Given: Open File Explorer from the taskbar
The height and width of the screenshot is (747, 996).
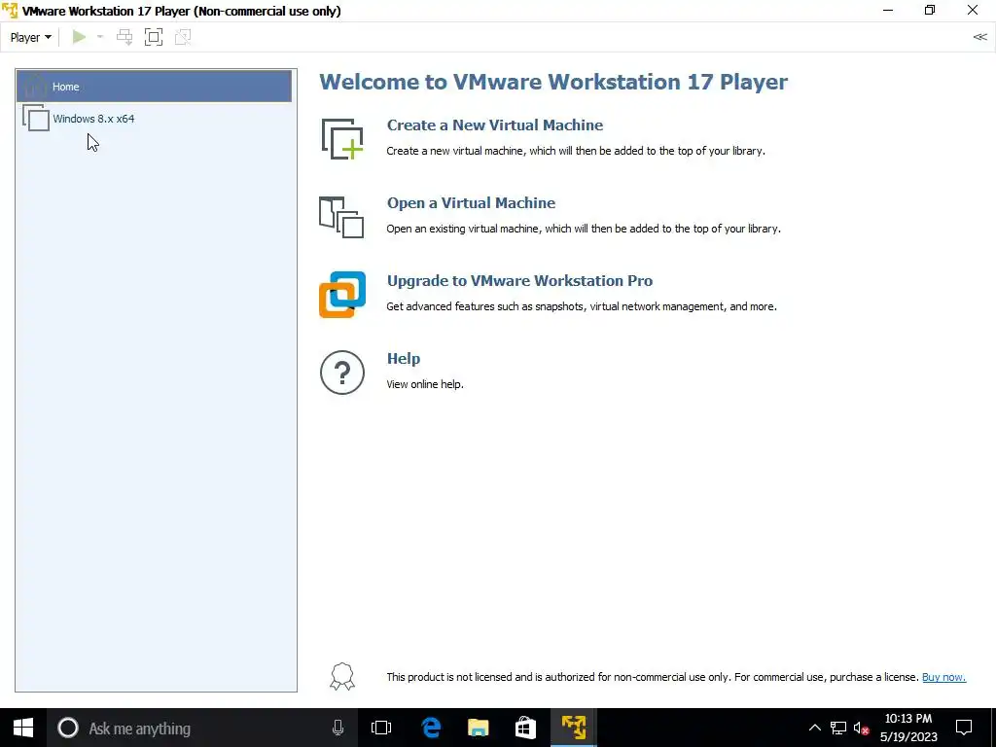Looking at the screenshot, I should point(478,728).
